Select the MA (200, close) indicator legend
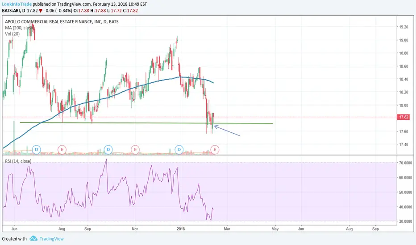Screen dimensions: 416x245 20,28
